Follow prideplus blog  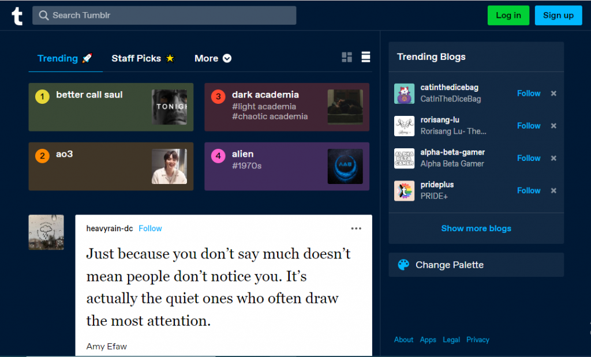click(x=529, y=190)
